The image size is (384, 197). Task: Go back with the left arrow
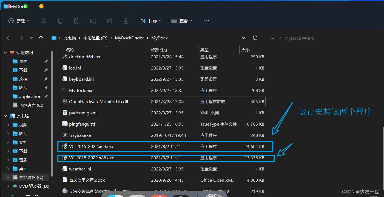point(8,38)
